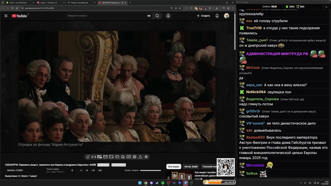The height and width of the screenshot is (186, 331).
Task: Open a new browser tab
Action: coord(130,3)
